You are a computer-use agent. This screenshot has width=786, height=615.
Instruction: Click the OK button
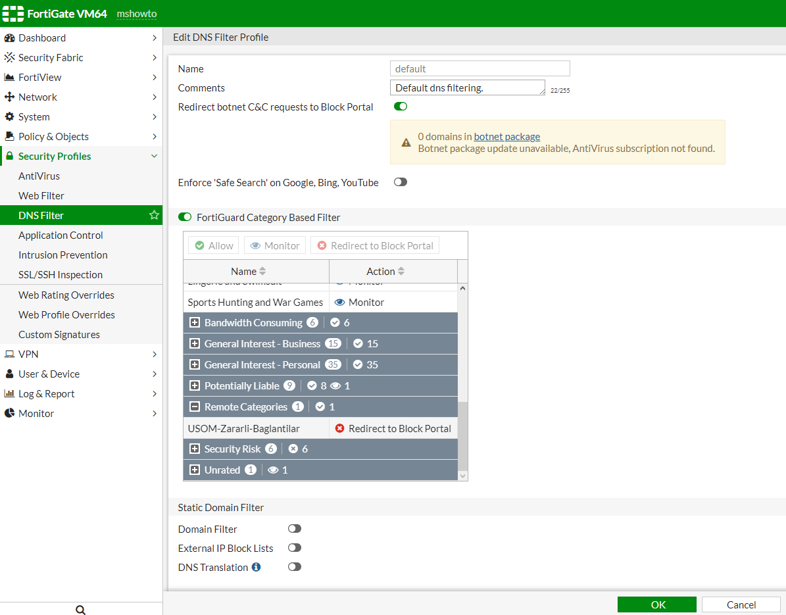(x=657, y=604)
